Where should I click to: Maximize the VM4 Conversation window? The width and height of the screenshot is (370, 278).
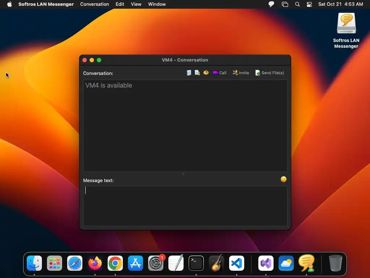[99, 60]
